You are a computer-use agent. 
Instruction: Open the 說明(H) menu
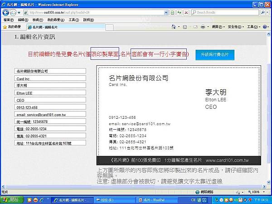(88, 20)
